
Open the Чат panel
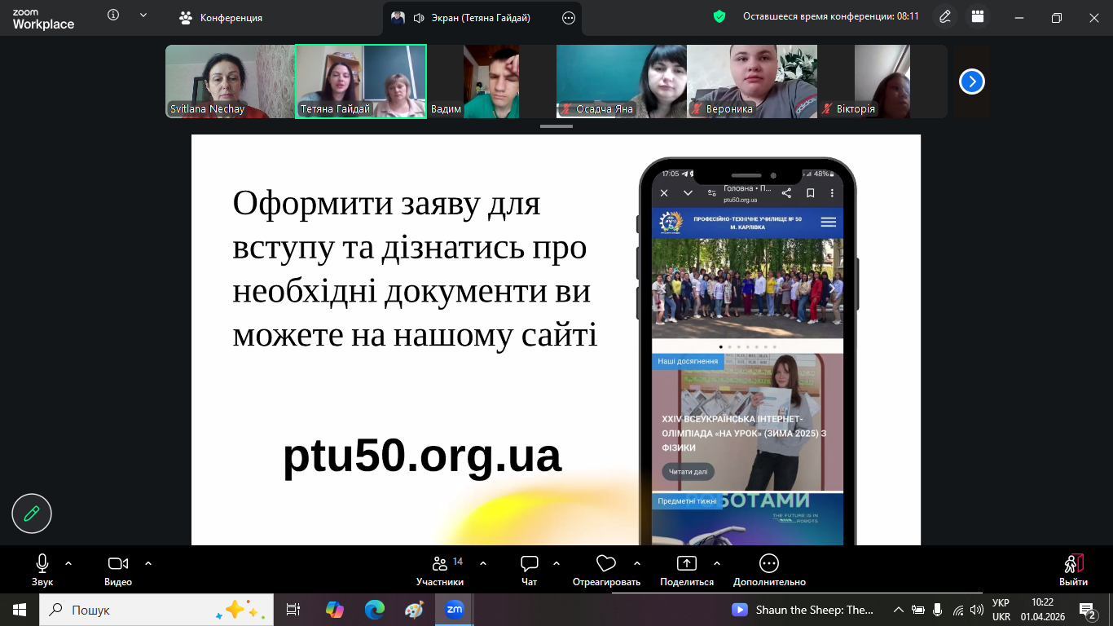(x=530, y=570)
